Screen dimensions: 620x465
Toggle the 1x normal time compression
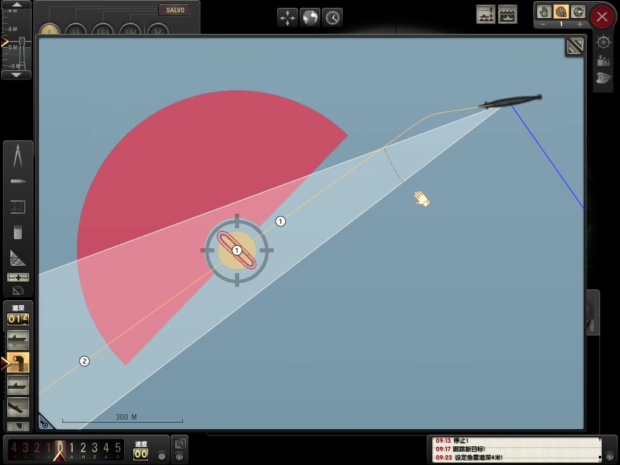click(561, 12)
